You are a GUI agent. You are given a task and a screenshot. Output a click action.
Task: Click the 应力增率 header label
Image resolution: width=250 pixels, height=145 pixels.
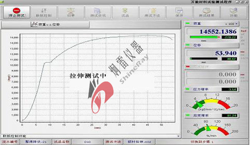click(201, 89)
